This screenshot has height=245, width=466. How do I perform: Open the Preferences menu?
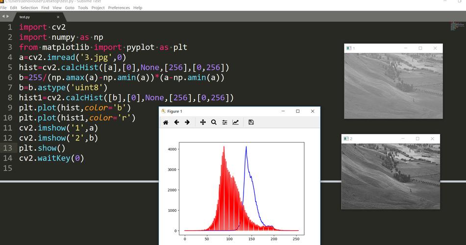pos(119,8)
